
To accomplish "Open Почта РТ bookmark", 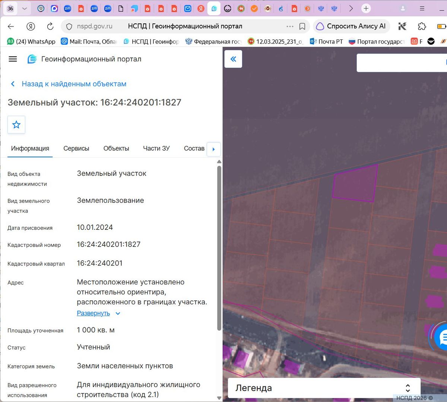I will 326,42.
